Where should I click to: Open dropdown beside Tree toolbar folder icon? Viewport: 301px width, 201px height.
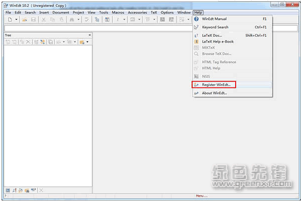tap(87, 42)
